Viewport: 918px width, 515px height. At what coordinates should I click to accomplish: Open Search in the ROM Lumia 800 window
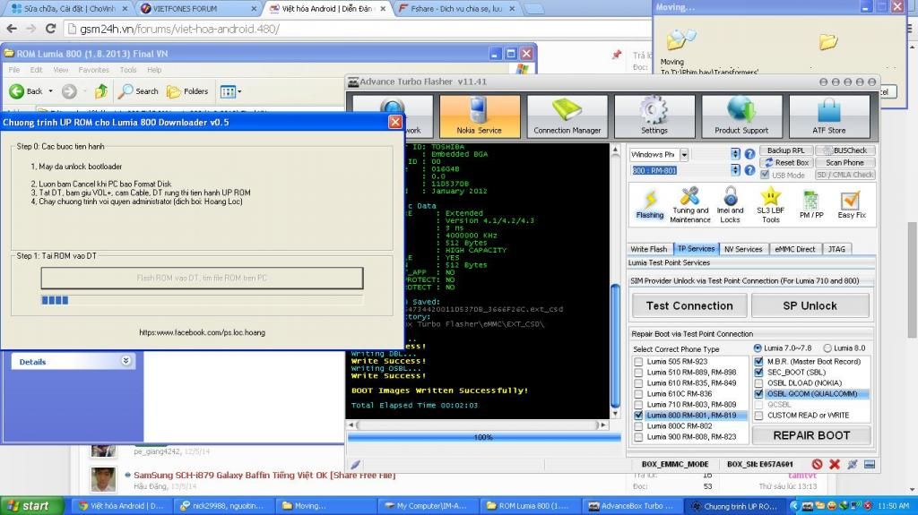138,91
